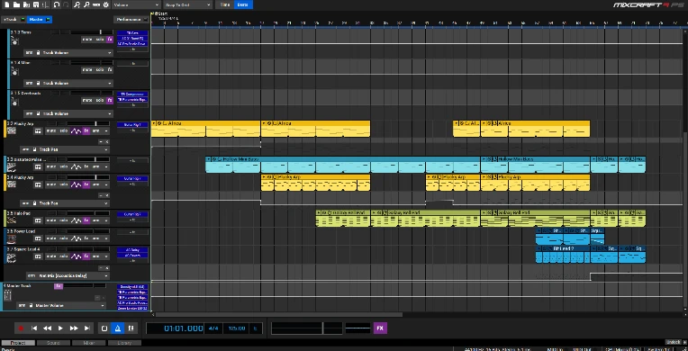The width and height of the screenshot is (688, 351).
Task: Click the Performance panel button
Action: (x=131, y=19)
